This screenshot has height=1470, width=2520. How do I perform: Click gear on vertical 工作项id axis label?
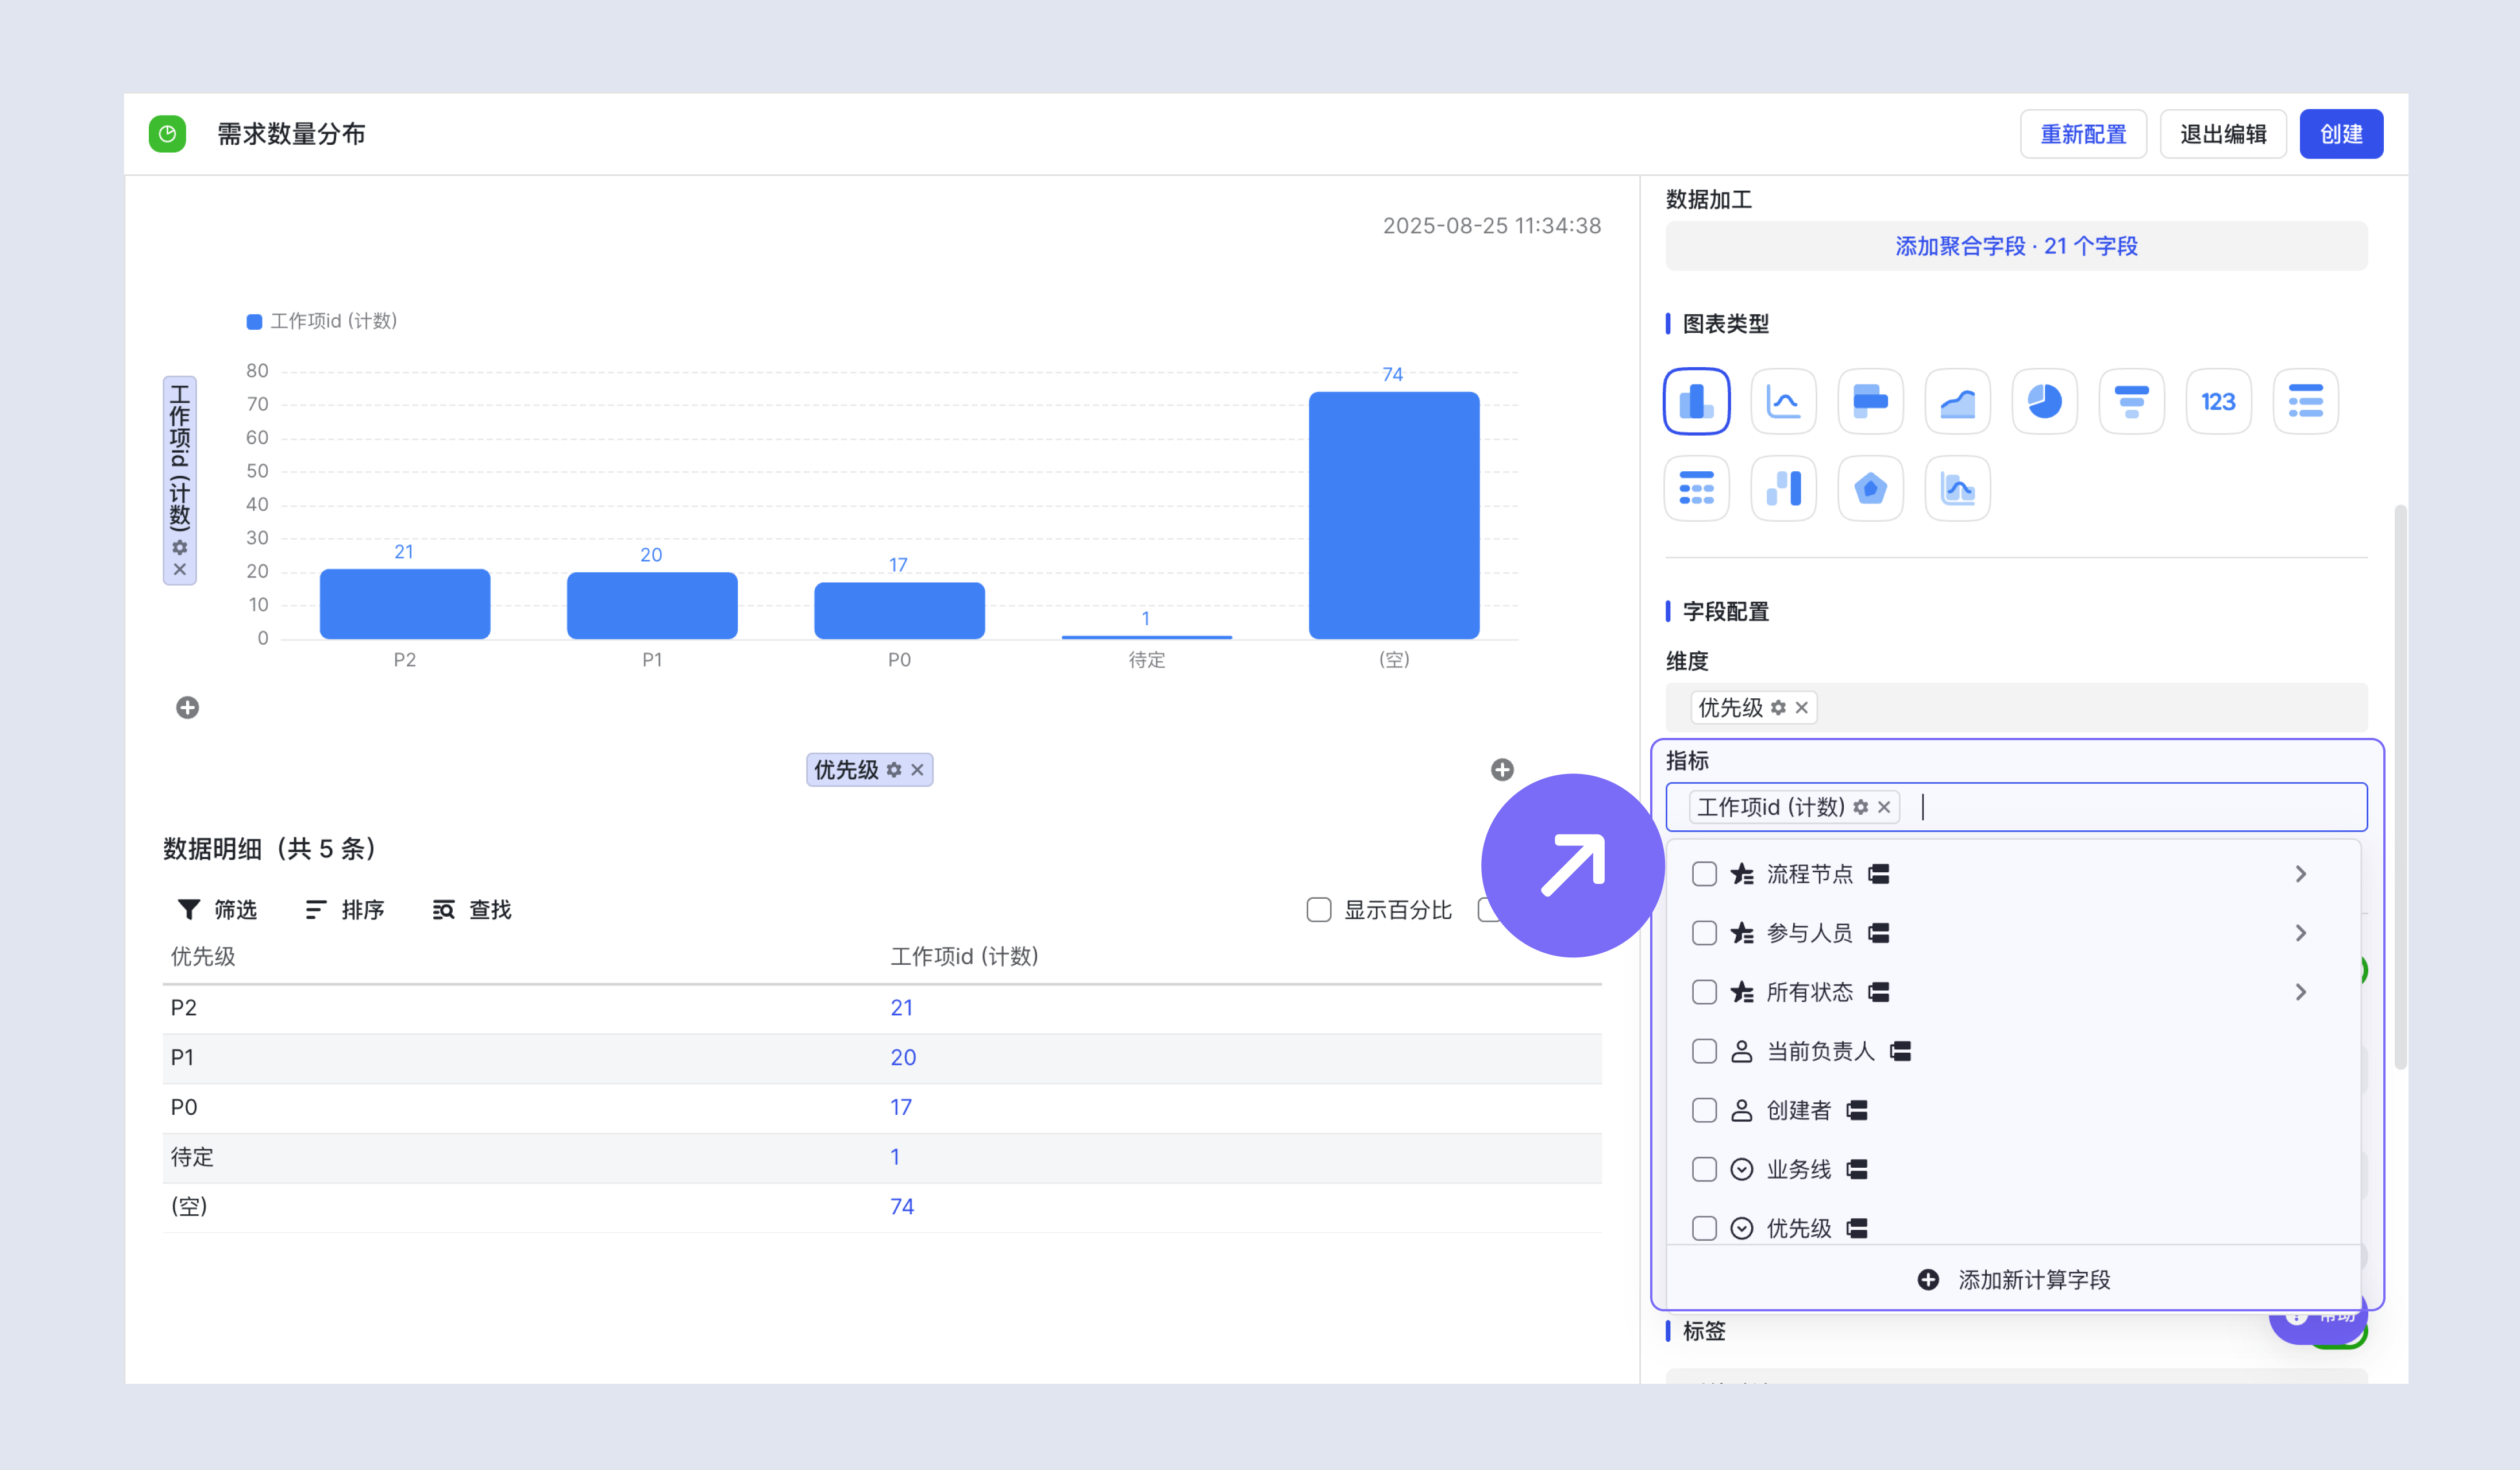(180, 547)
